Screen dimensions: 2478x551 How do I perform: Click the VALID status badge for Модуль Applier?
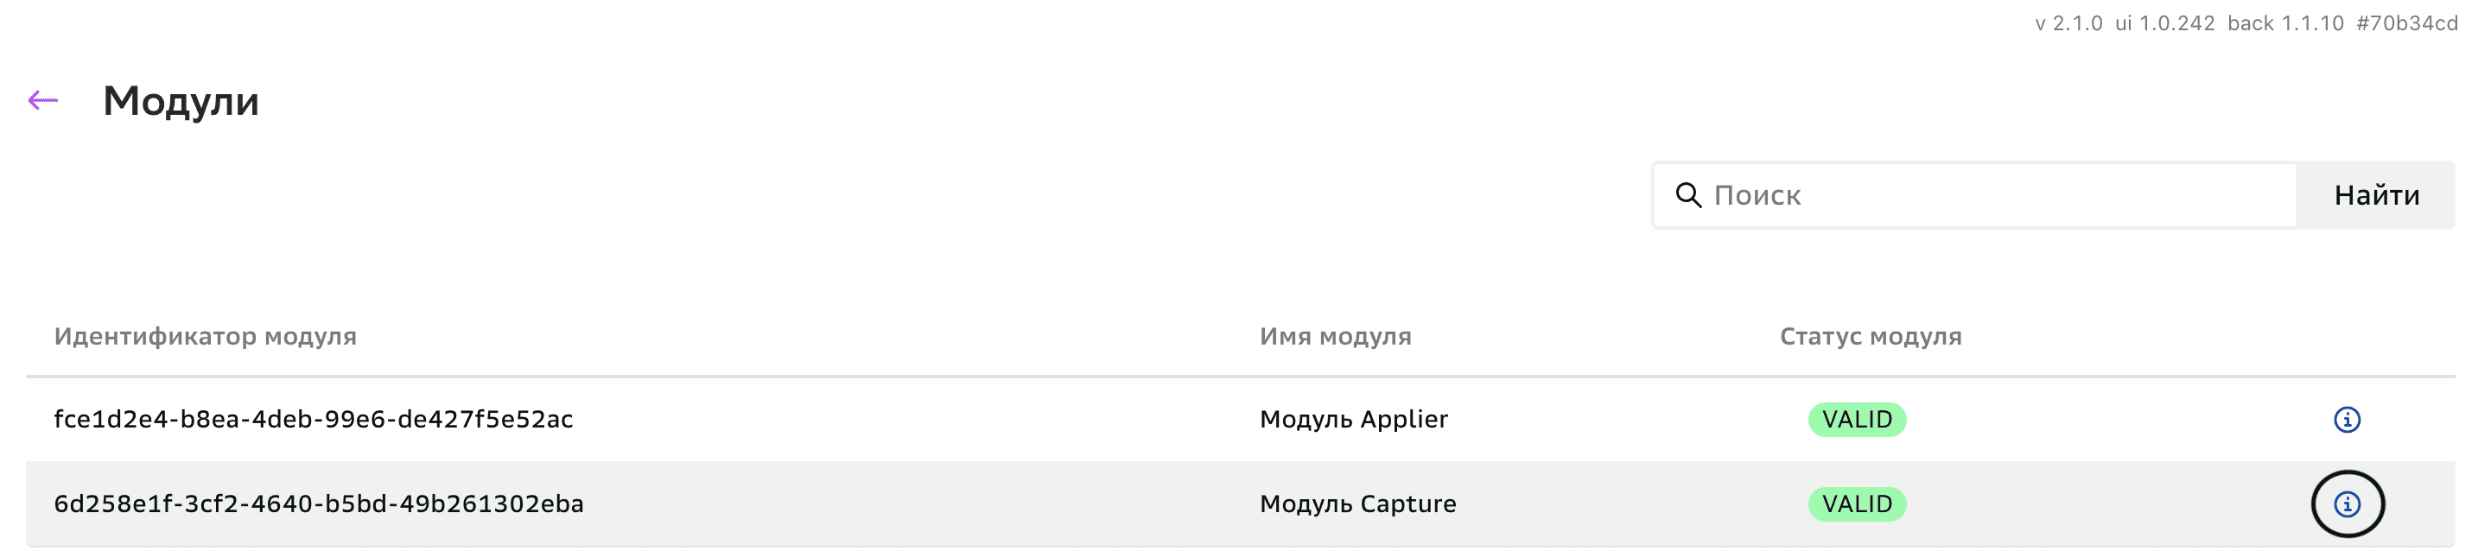point(1858,419)
